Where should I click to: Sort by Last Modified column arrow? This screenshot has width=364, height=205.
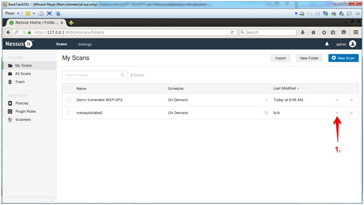pos(298,88)
